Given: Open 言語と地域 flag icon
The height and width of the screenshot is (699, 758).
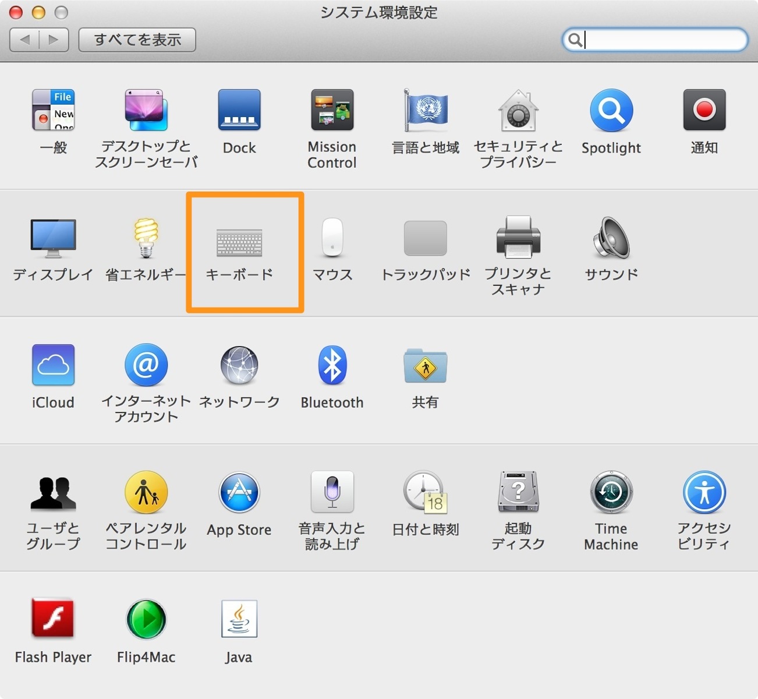Looking at the screenshot, I should (x=426, y=110).
